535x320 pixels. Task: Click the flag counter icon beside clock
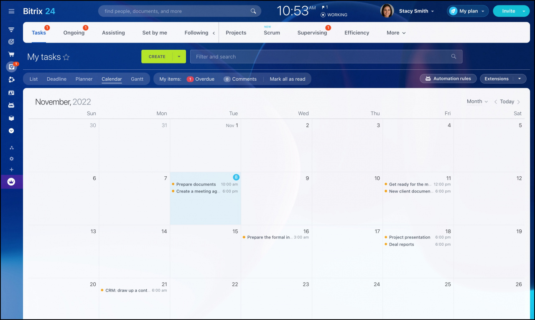click(x=325, y=7)
